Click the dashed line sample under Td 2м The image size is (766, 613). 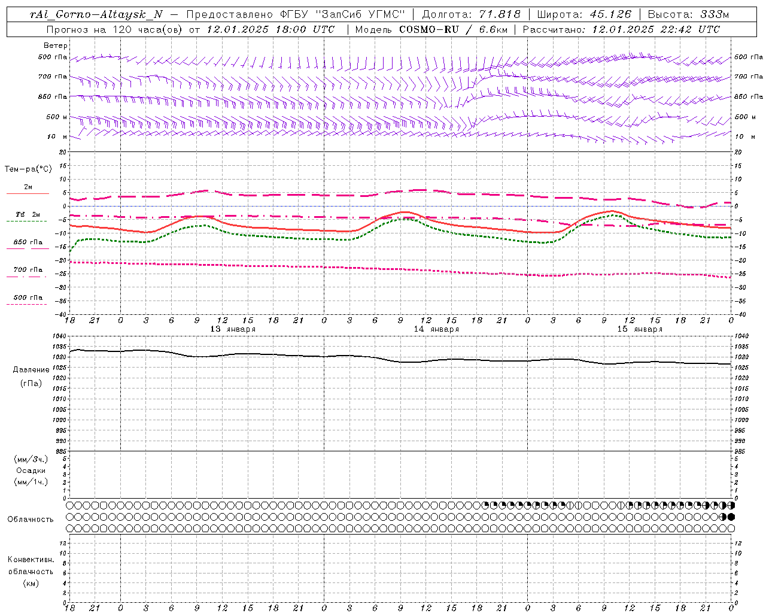tap(28, 221)
